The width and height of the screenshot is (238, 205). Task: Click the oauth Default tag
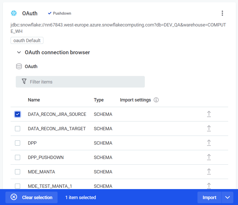coord(27,40)
